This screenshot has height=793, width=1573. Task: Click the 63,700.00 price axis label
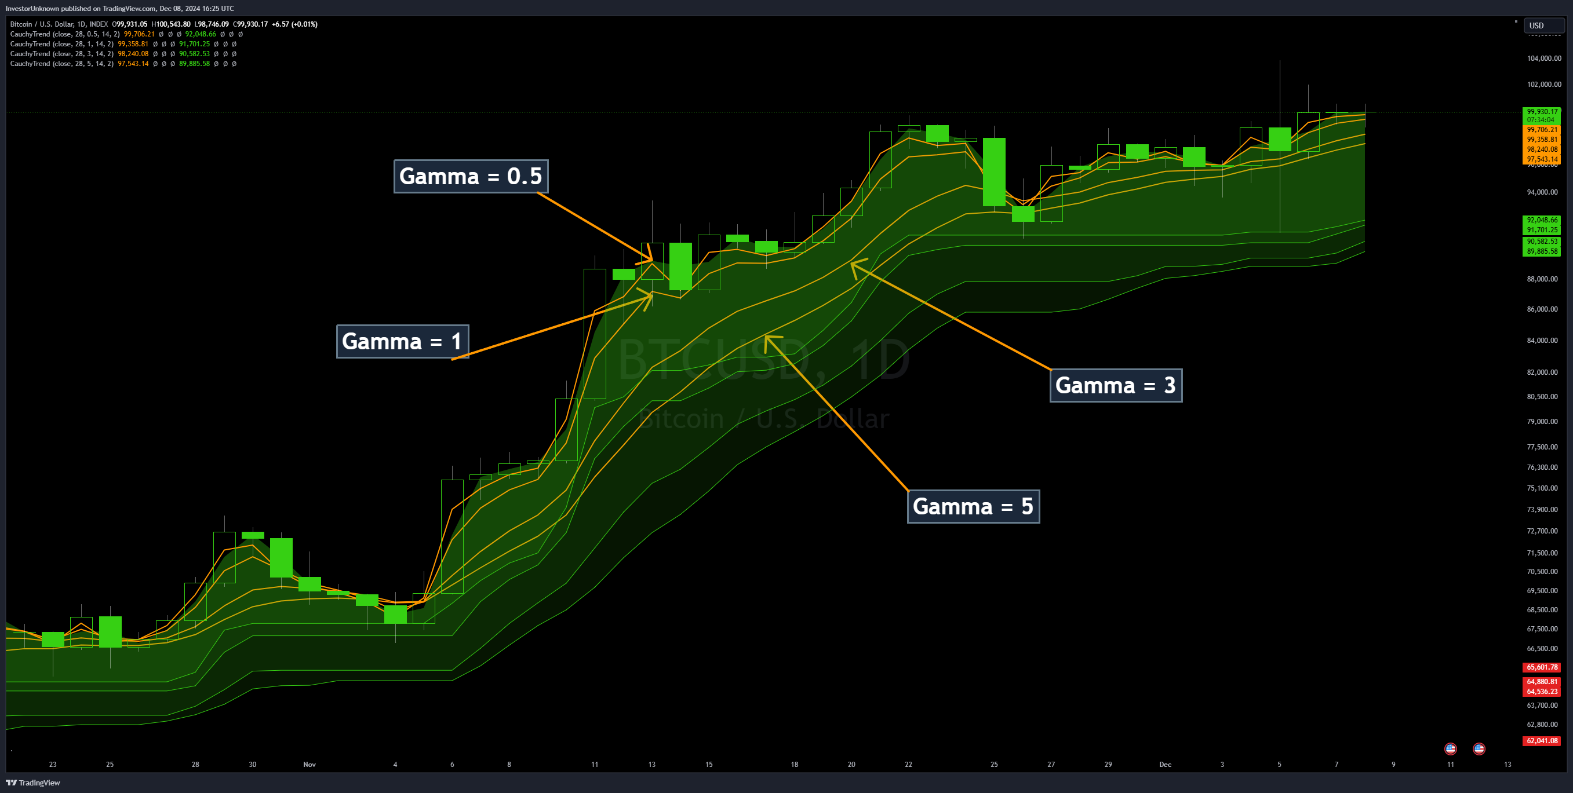pos(1542,706)
